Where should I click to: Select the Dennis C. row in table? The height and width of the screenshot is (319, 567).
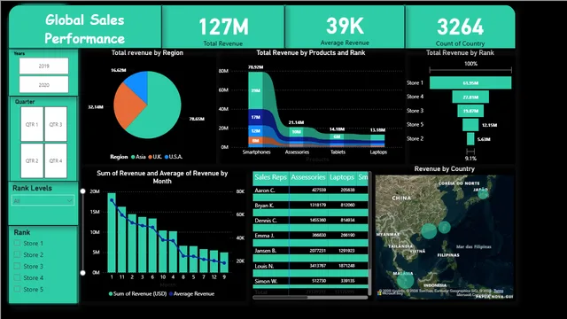(311, 221)
